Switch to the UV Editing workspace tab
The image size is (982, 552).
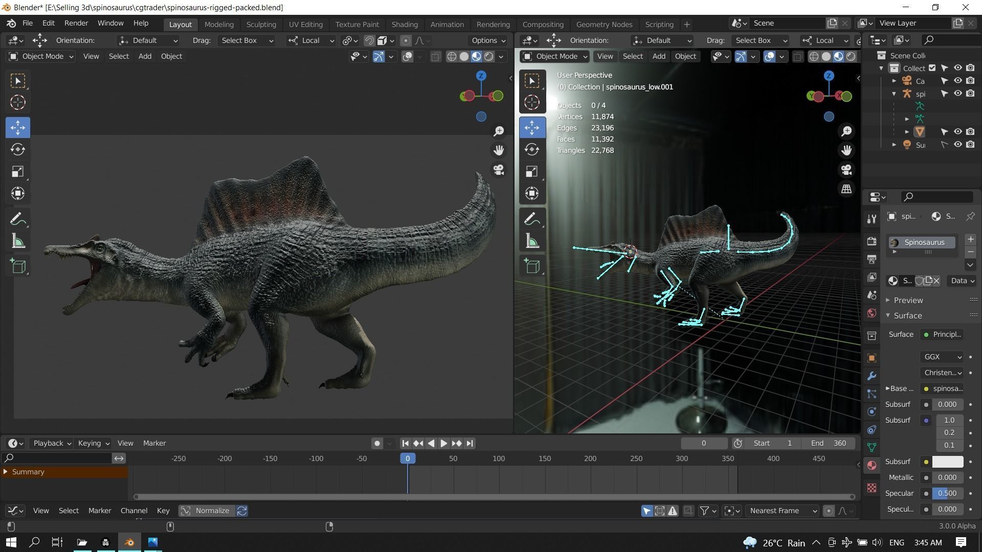pyautogui.click(x=305, y=25)
